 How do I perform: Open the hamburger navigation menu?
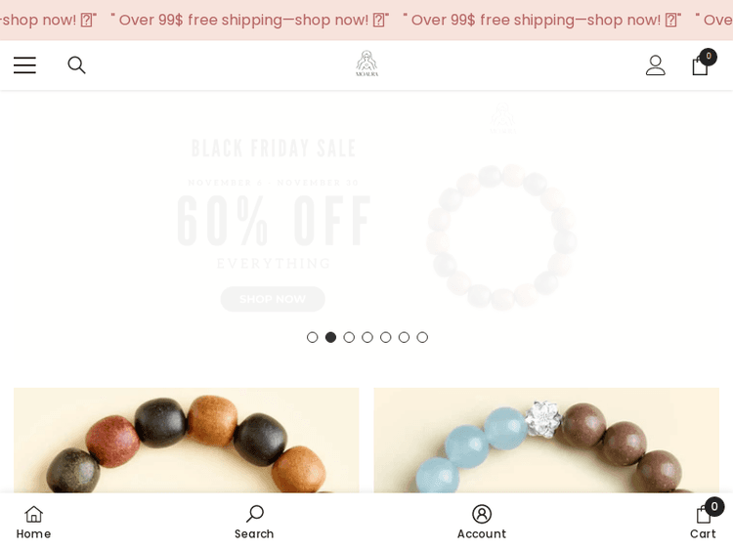tap(24, 64)
